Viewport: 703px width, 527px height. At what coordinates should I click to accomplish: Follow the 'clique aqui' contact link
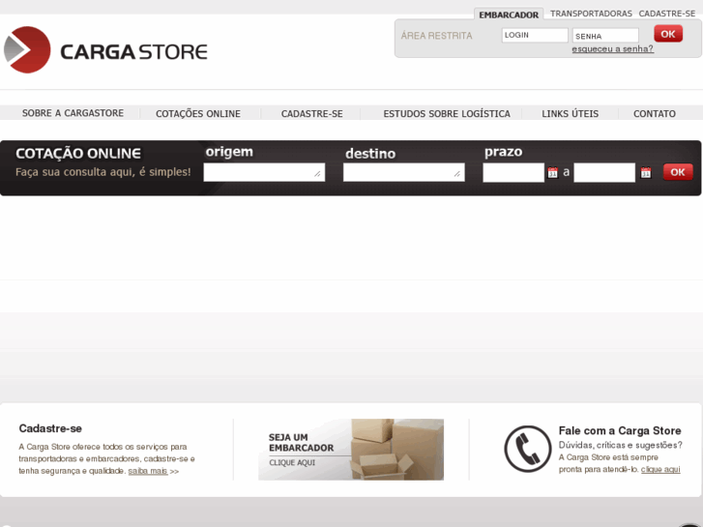660,469
